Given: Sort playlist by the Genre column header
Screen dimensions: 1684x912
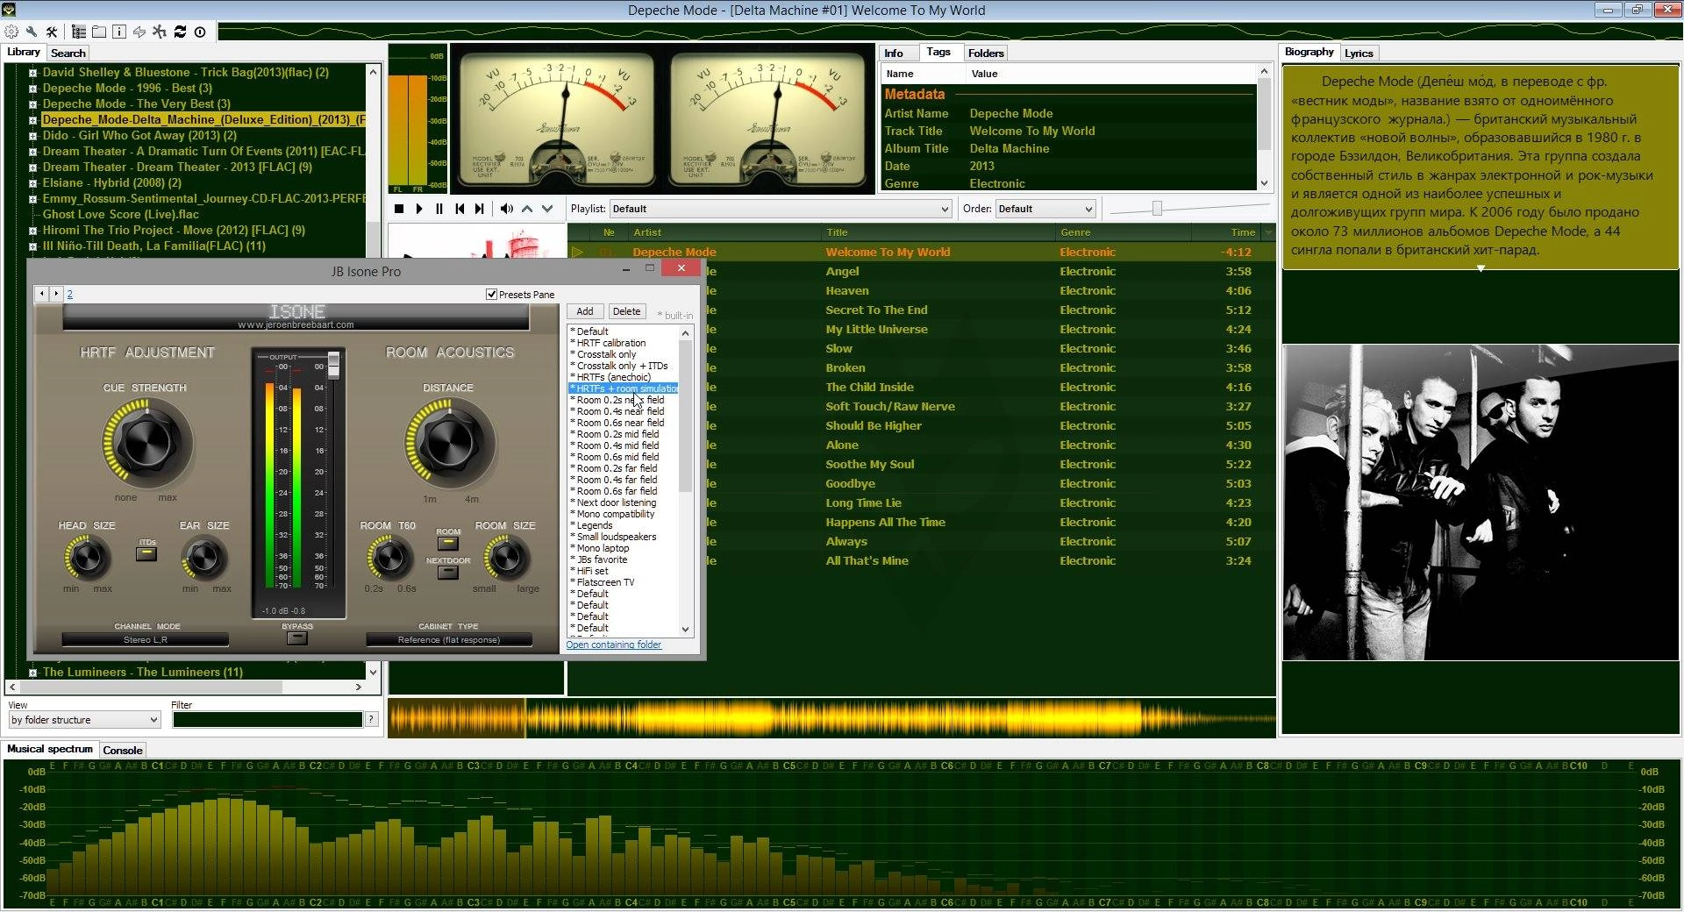Looking at the screenshot, I should coord(1123,232).
